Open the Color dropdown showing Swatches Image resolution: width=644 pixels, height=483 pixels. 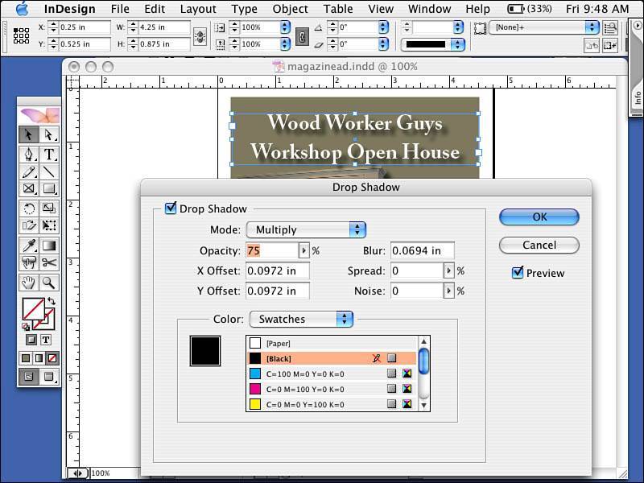(x=301, y=319)
